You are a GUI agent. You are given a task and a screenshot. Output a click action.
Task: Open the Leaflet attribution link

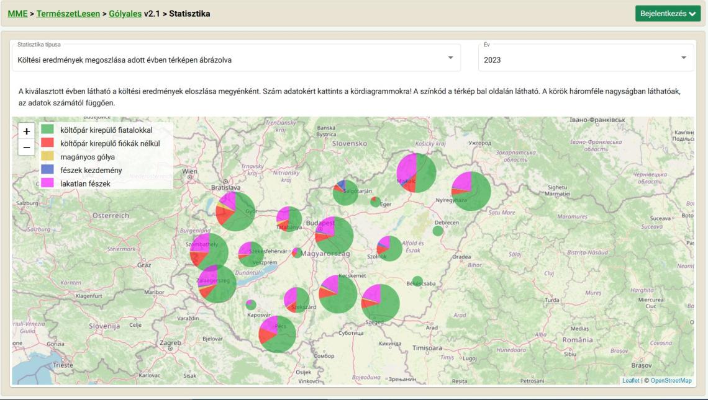tap(630, 381)
